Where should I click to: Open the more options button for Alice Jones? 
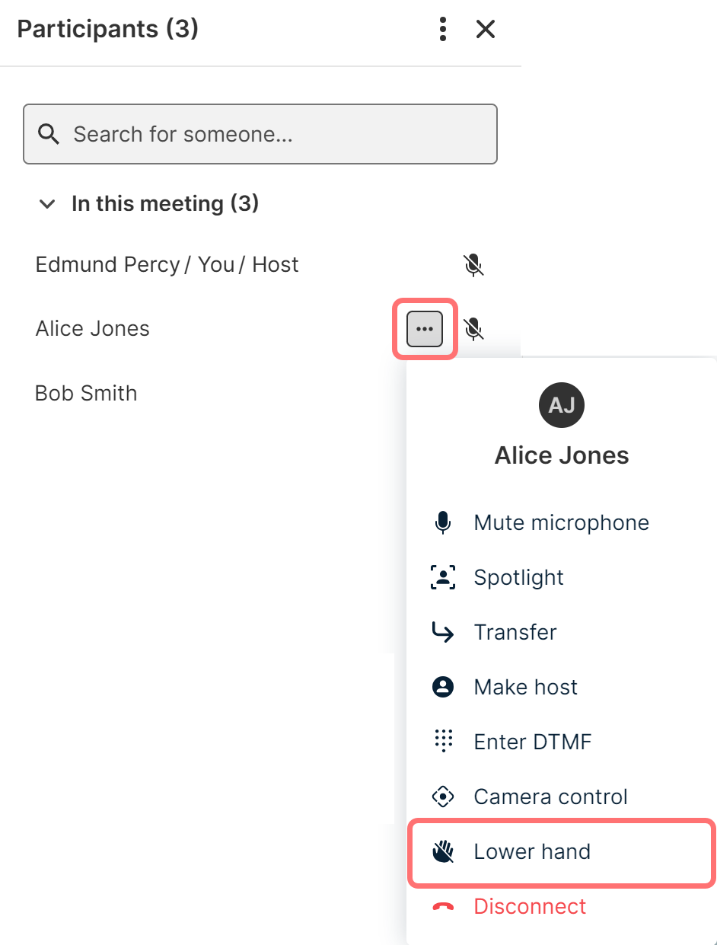click(425, 329)
